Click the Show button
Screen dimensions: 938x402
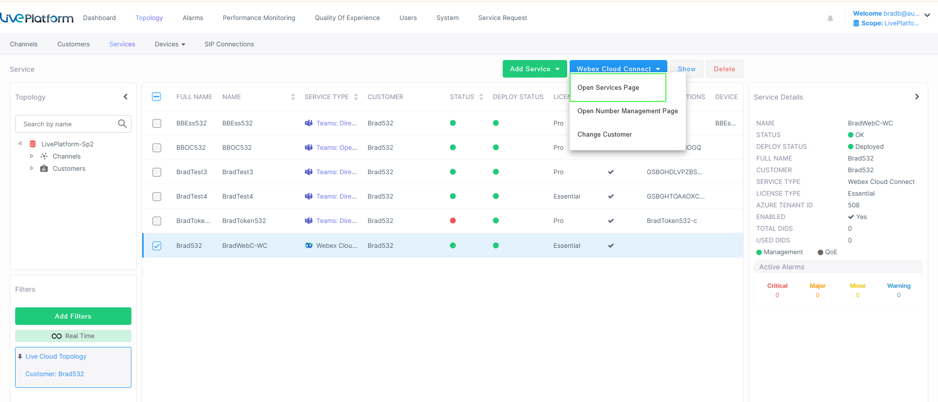pyautogui.click(x=686, y=69)
